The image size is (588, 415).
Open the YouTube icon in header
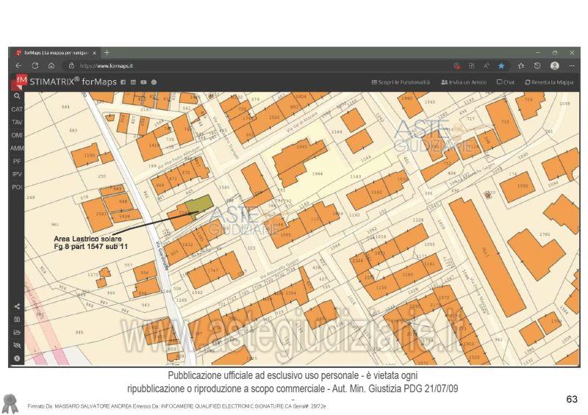click(143, 82)
